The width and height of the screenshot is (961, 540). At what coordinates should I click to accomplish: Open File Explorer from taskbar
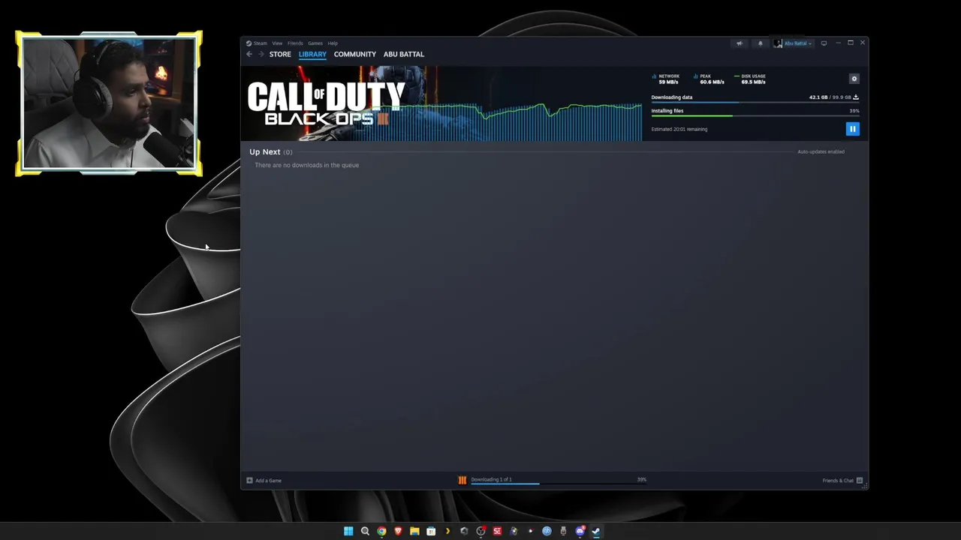pyautogui.click(x=414, y=531)
